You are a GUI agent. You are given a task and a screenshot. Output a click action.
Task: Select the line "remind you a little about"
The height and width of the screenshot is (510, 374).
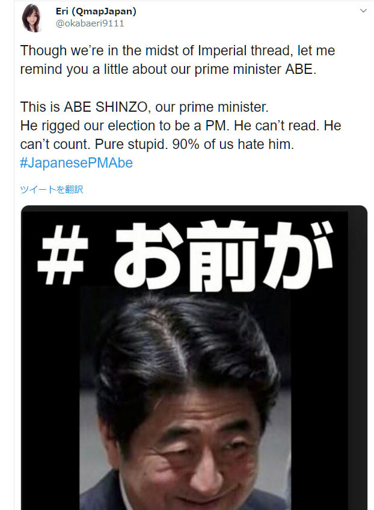click(x=168, y=69)
